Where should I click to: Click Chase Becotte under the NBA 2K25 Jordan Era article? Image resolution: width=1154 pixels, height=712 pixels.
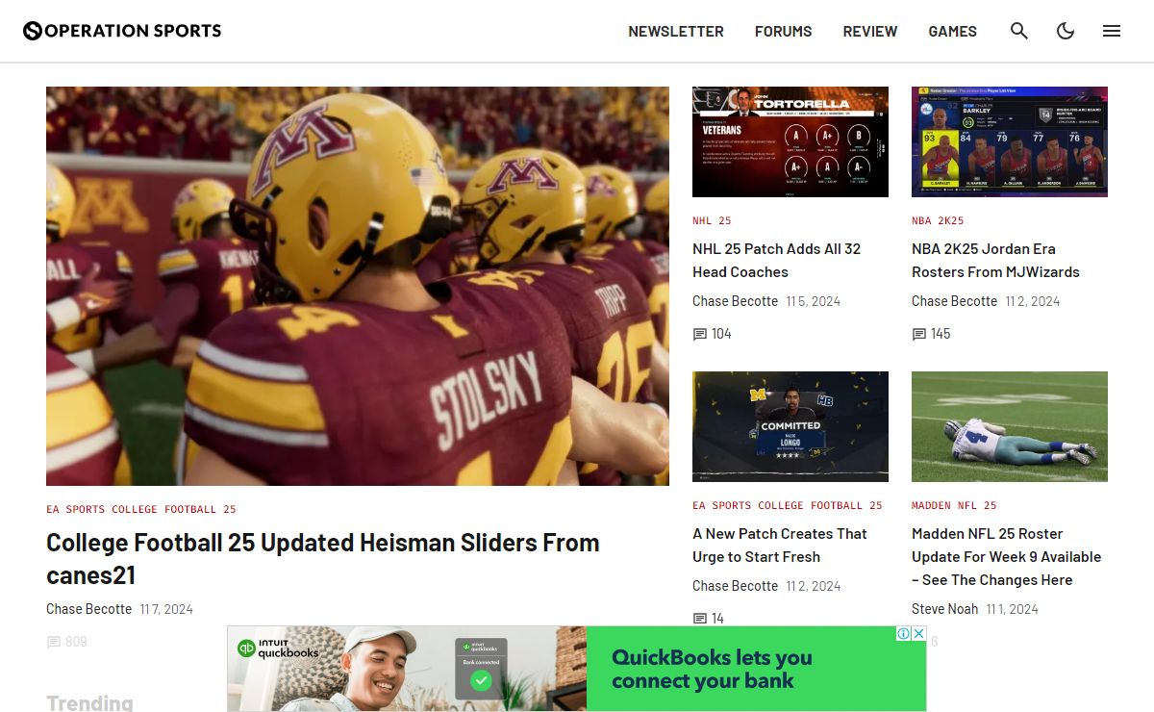pyautogui.click(x=954, y=301)
